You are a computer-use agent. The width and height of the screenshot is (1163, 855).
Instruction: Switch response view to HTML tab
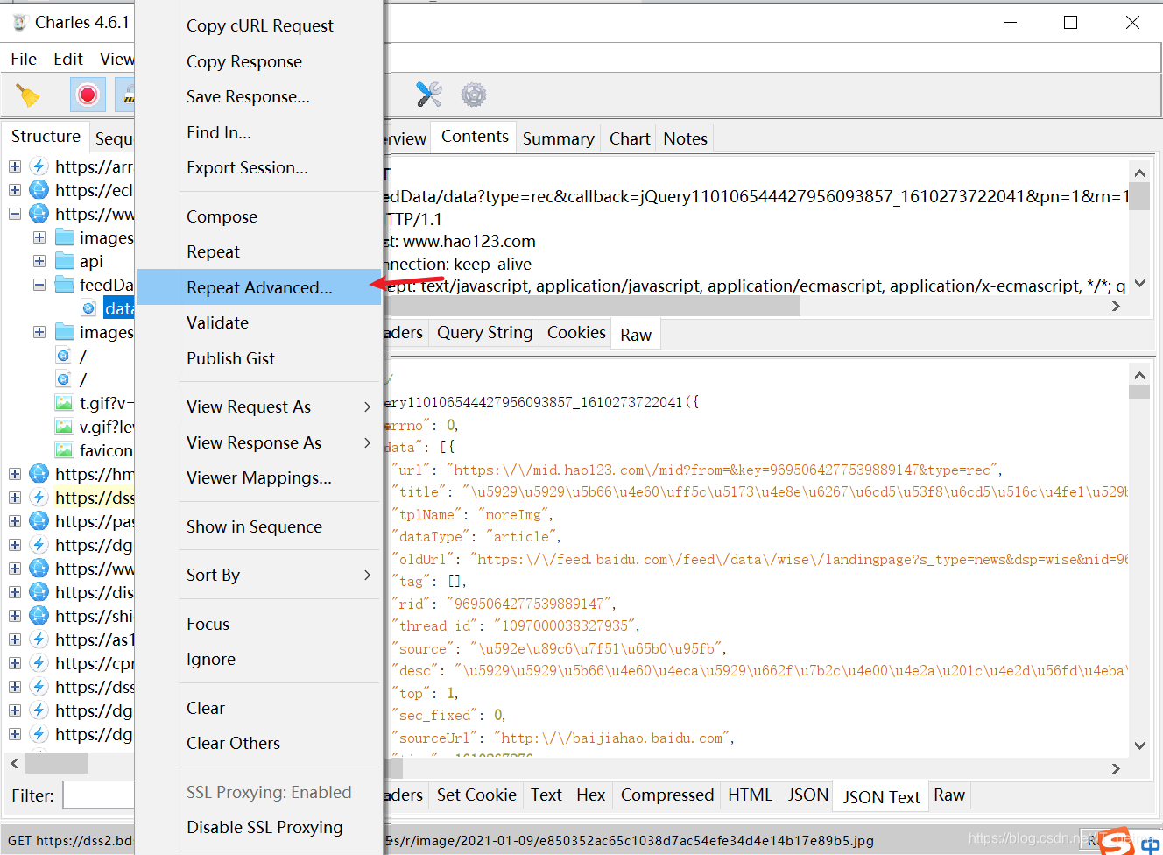pos(750,795)
